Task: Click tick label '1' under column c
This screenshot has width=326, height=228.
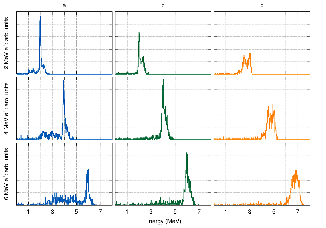Action: pos(226,212)
